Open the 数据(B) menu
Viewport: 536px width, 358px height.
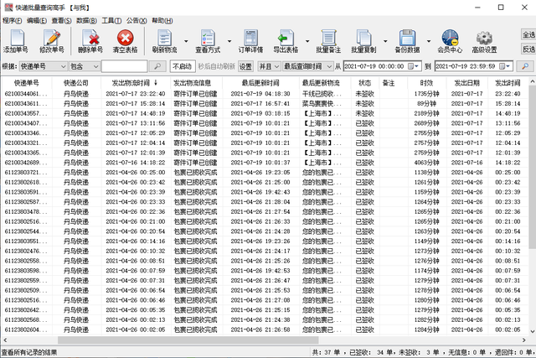point(86,20)
